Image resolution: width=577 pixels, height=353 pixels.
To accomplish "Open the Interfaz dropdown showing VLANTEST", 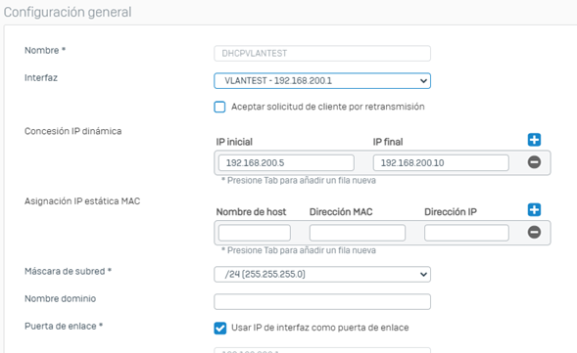I will [322, 81].
